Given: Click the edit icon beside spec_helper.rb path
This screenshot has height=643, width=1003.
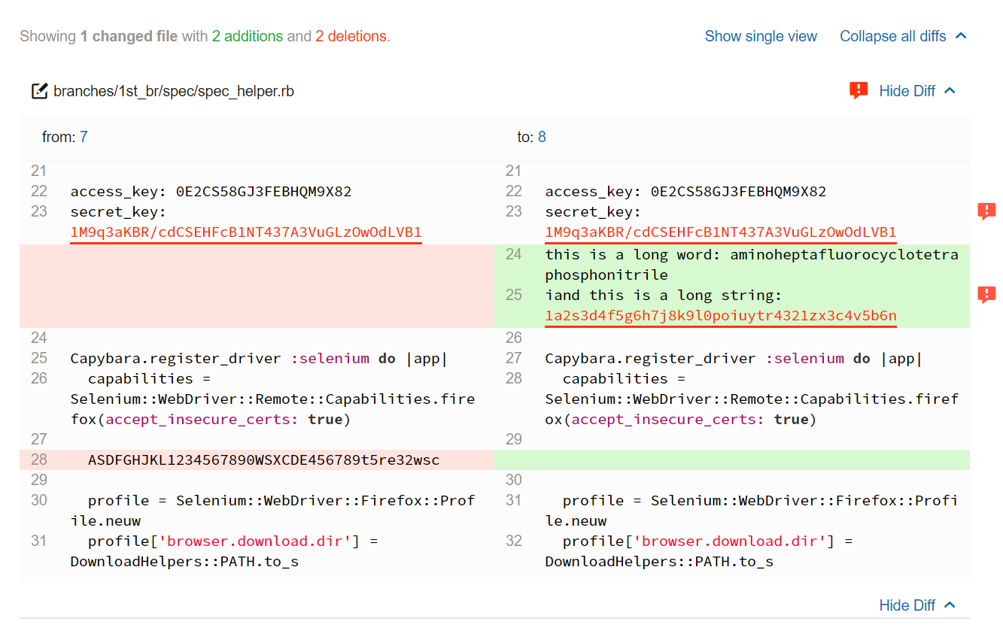Looking at the screenshot, I should pyautogui.click(x=39, y=92).
